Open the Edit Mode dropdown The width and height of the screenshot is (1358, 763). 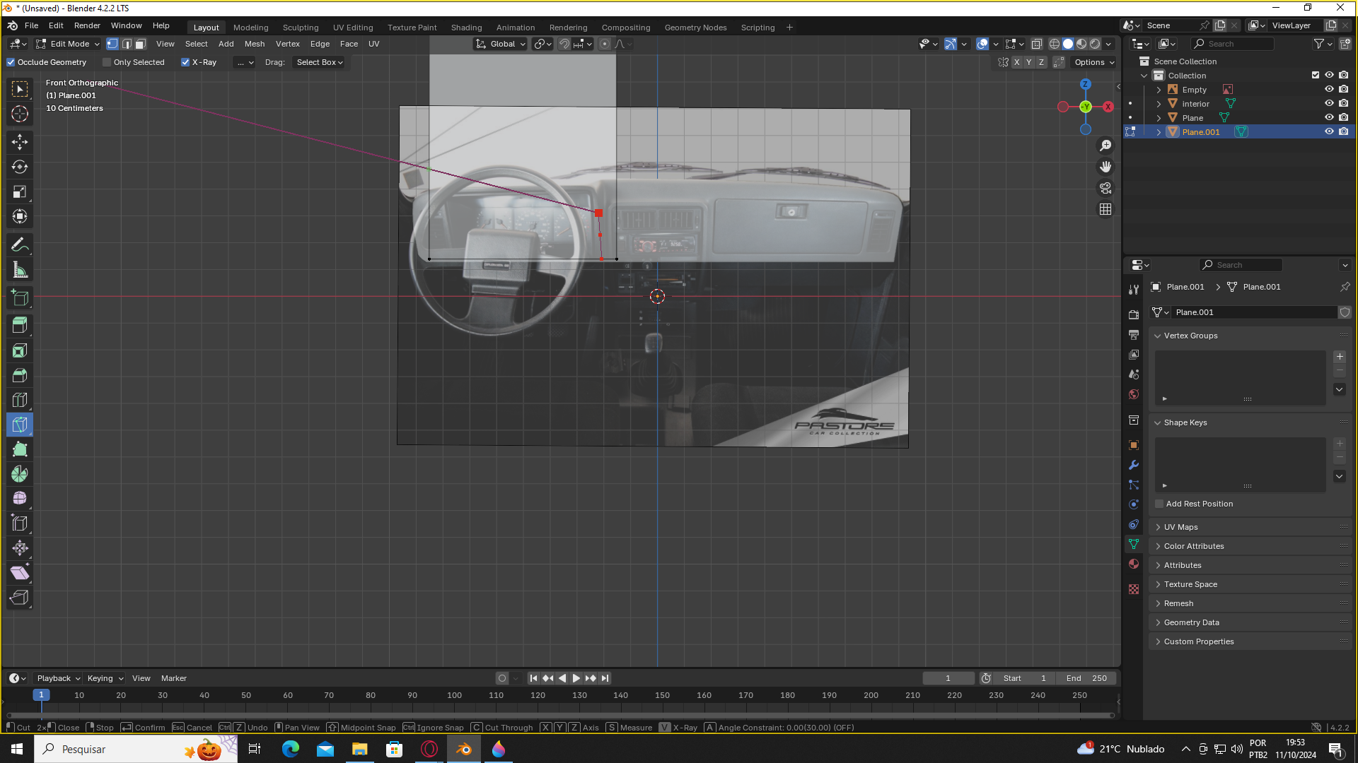click(x=69, y=44)
